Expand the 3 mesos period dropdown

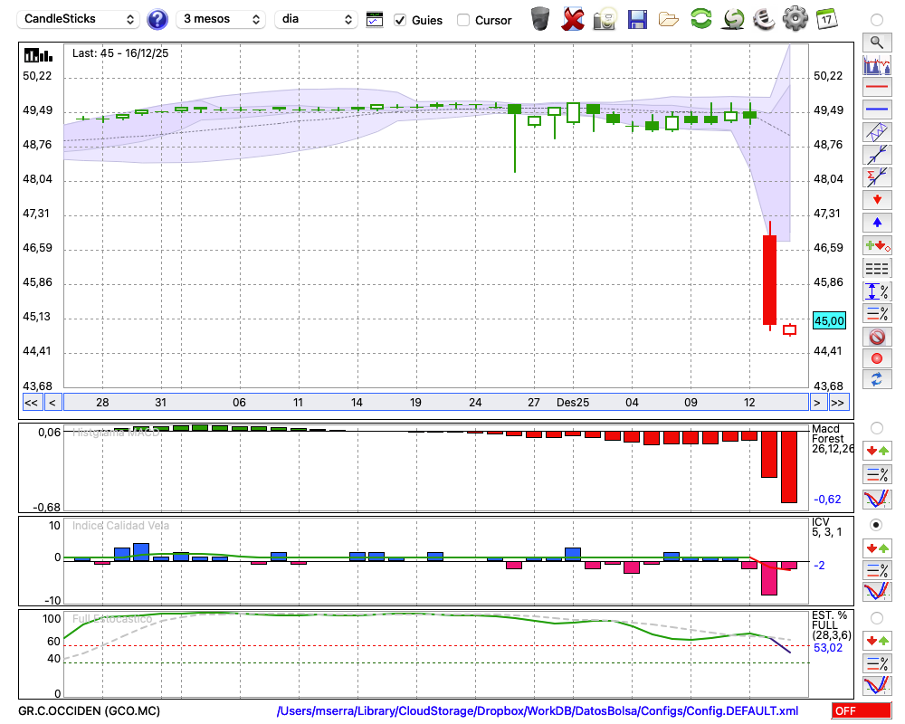(220, 19)
